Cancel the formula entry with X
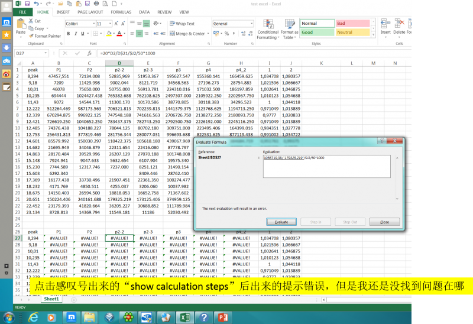Image resolution: width=473 pixels, height=324 pixels. [64, 53]
